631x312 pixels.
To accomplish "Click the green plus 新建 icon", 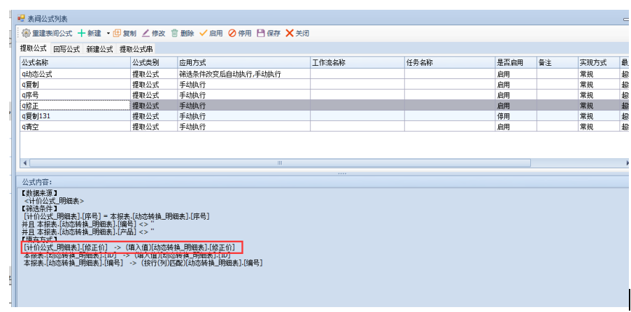I will tap(82, 33).
